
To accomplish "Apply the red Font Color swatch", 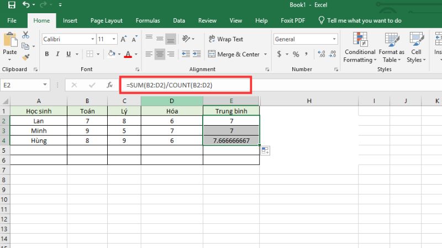I will point(128,54).
